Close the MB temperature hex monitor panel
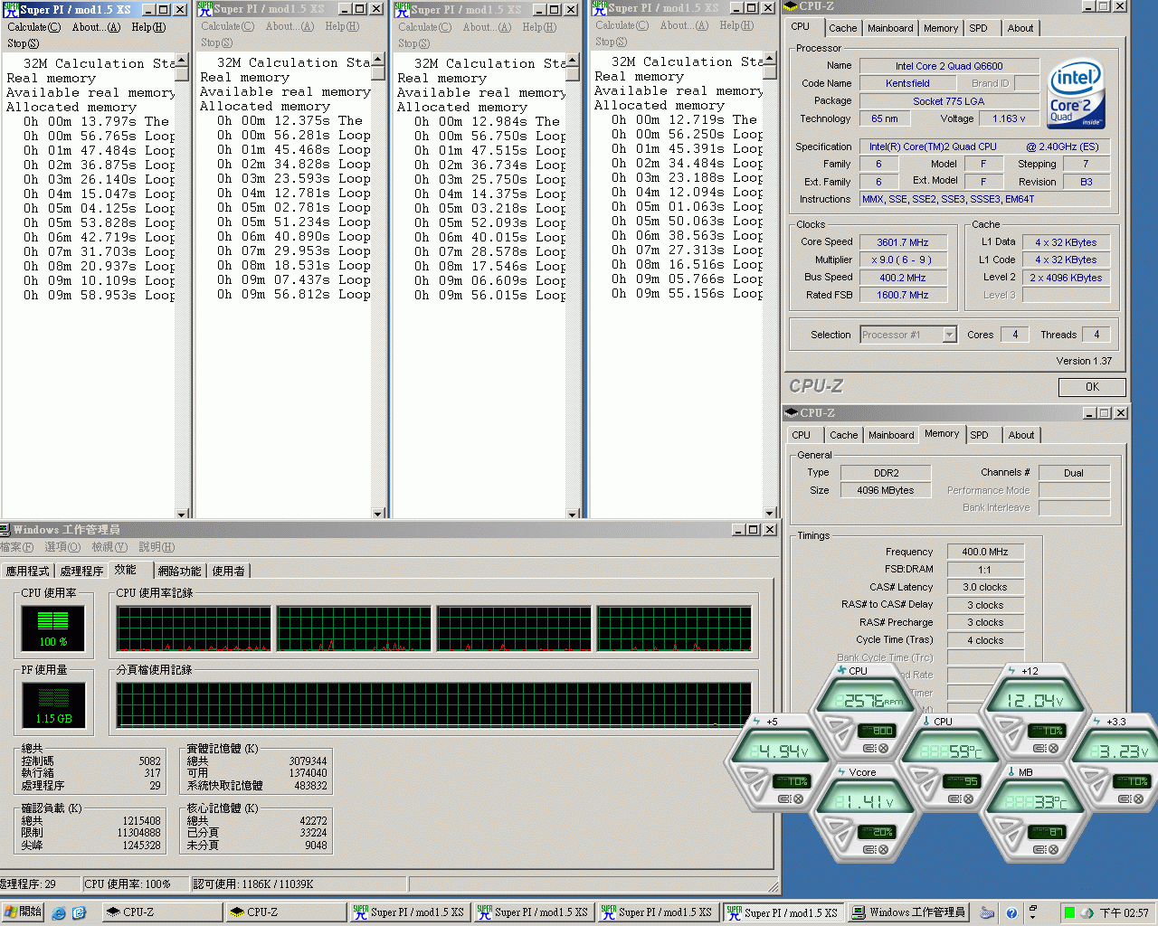Viewport: 1158px width, 926px height. pyautogui.click(x=1052, y=849)
